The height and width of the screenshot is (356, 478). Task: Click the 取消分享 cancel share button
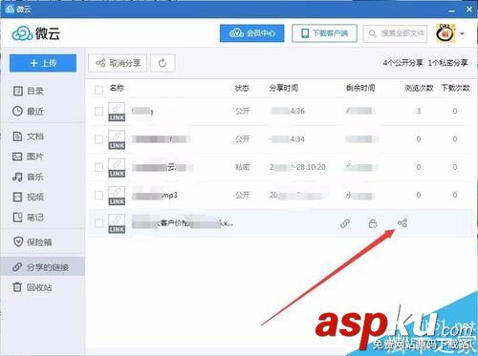[x=118, y=63]
